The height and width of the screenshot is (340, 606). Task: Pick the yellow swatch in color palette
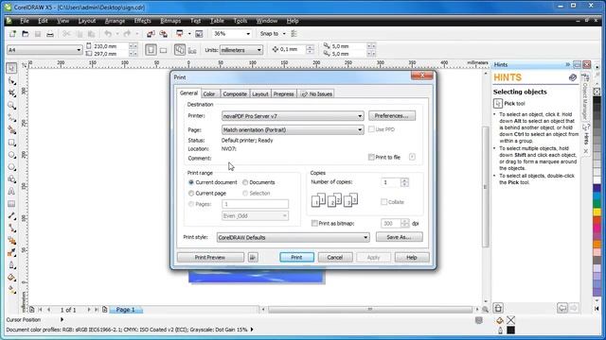pos(597,212)
